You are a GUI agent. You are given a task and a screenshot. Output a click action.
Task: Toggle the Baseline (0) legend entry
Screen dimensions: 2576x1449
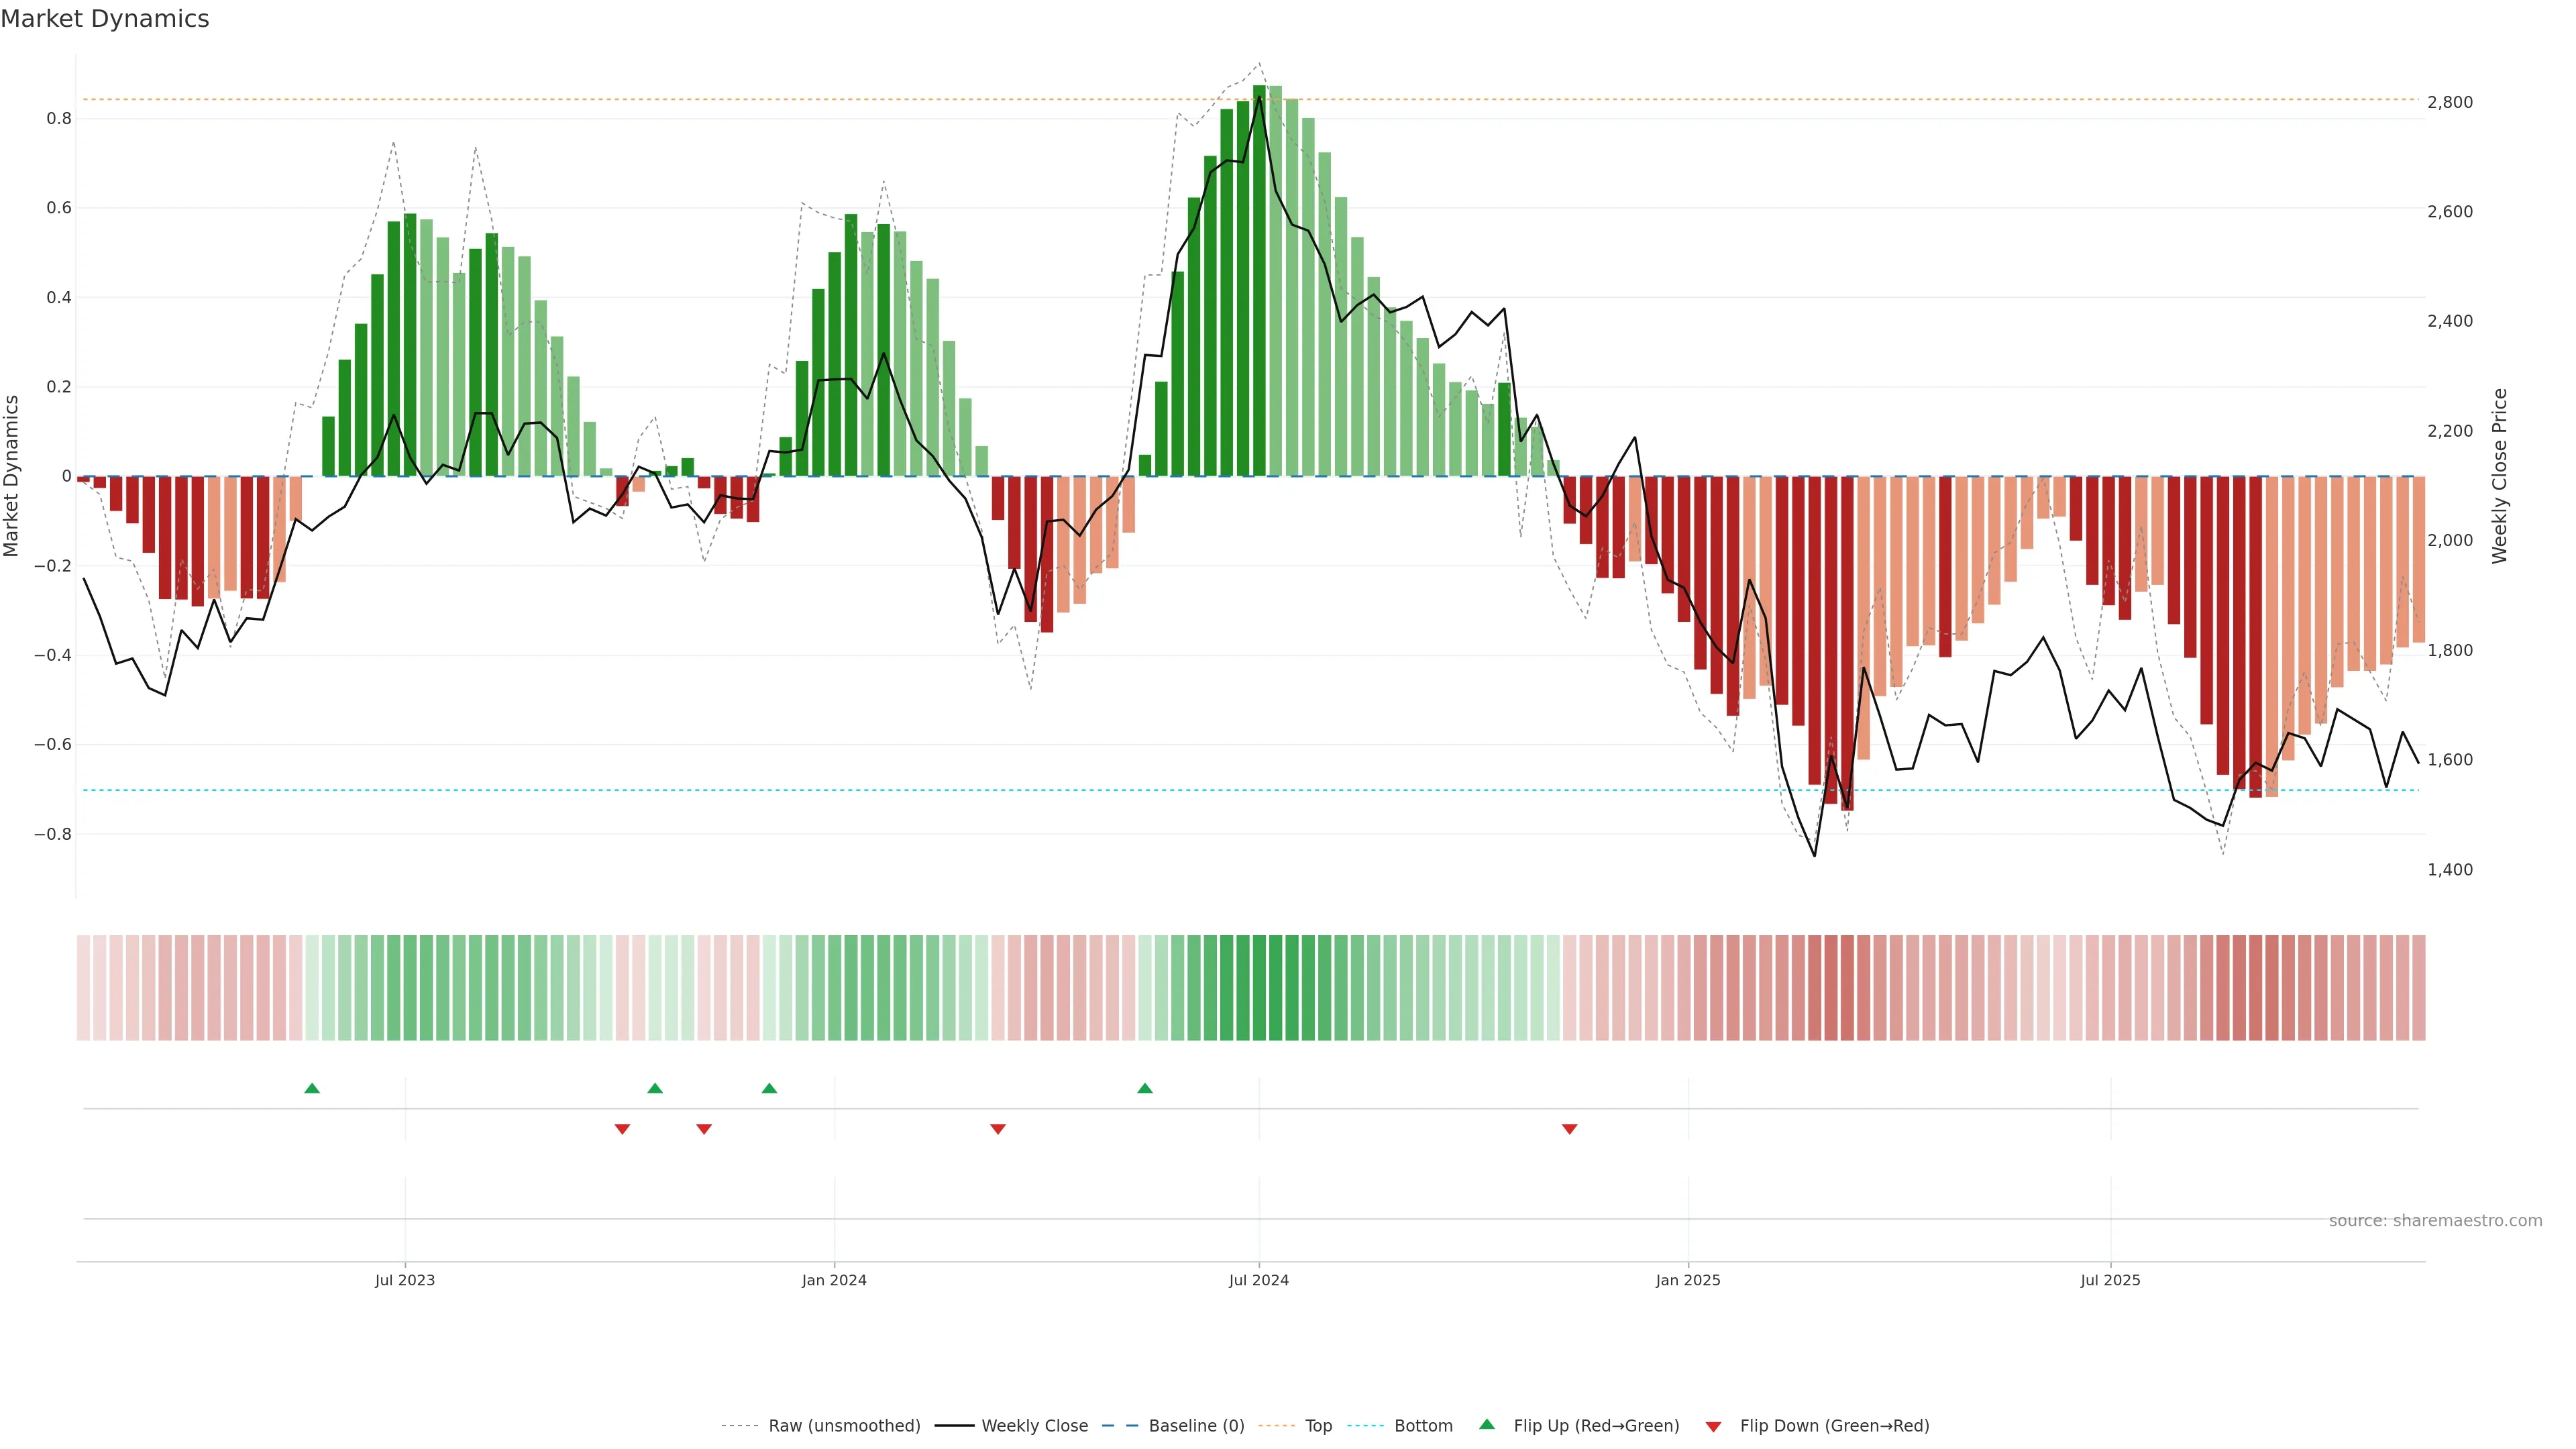1196,1426
